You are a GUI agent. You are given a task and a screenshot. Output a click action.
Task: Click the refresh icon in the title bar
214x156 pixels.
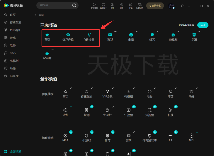(x=183, y=6)
